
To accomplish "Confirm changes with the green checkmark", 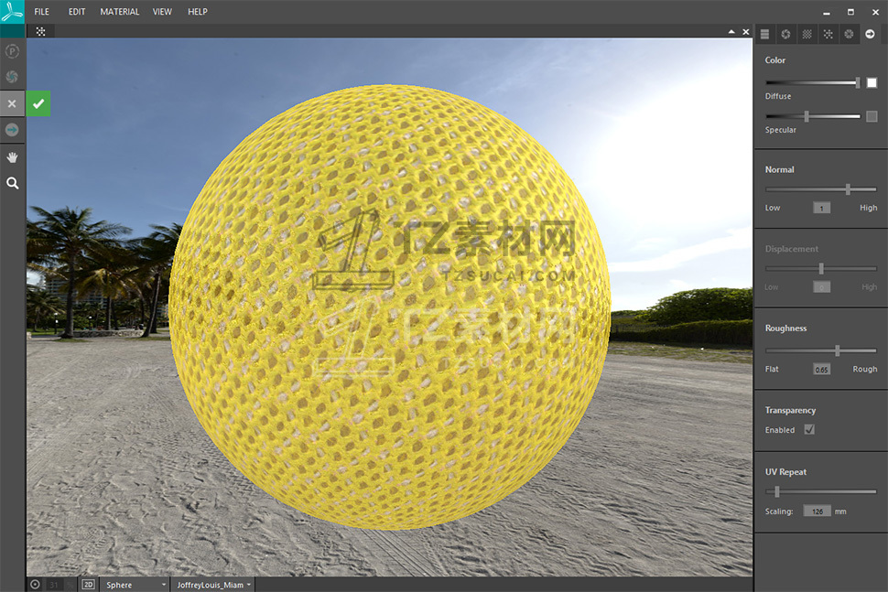I will pyautogui.click(x=38, y=104).
